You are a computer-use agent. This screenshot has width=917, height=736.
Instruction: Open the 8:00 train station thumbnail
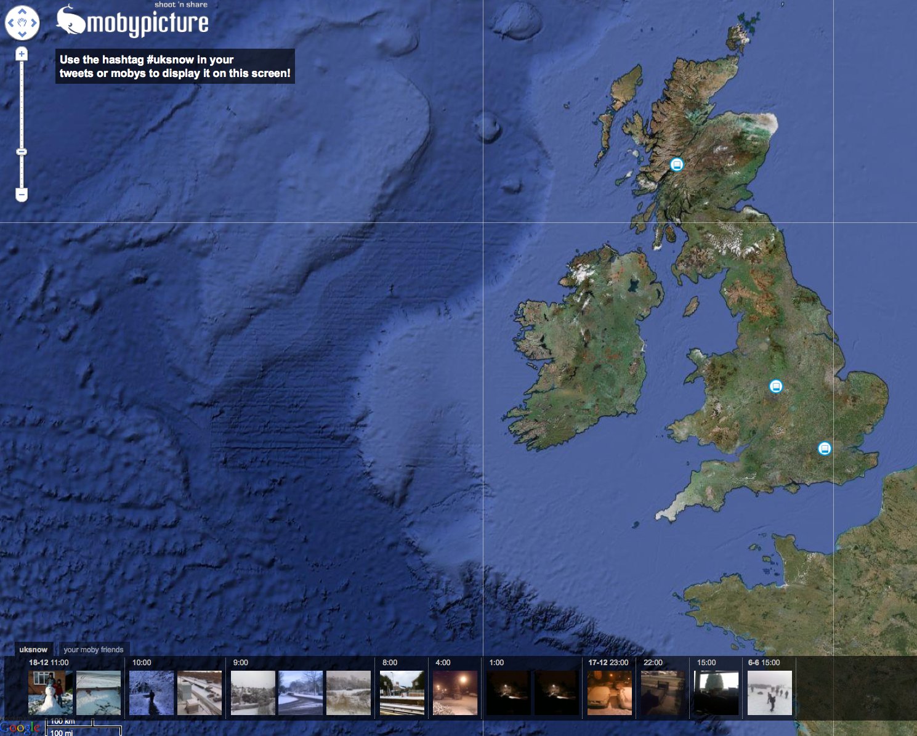pyautogui.click(x=402, y=693)
